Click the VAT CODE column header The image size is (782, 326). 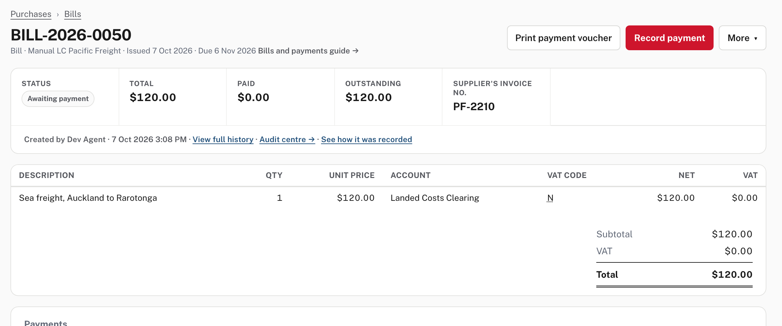(x=567, y=175)
